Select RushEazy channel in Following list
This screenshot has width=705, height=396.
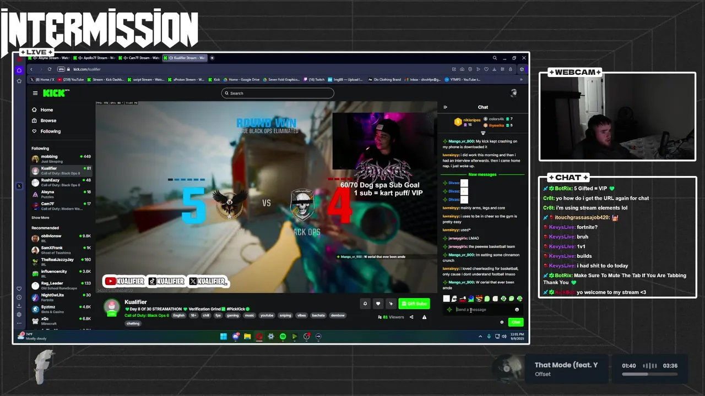click(x=61, y=182)
